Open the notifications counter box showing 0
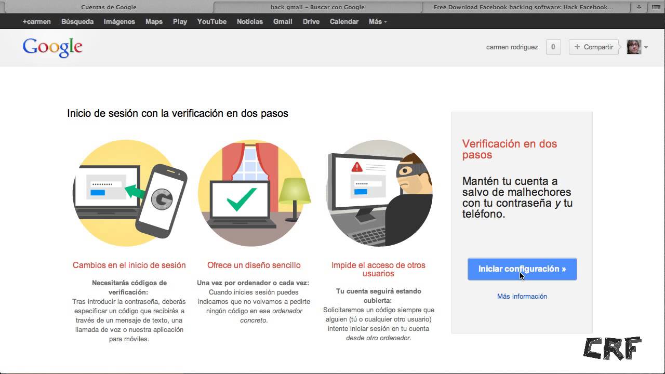 point(553,47)
